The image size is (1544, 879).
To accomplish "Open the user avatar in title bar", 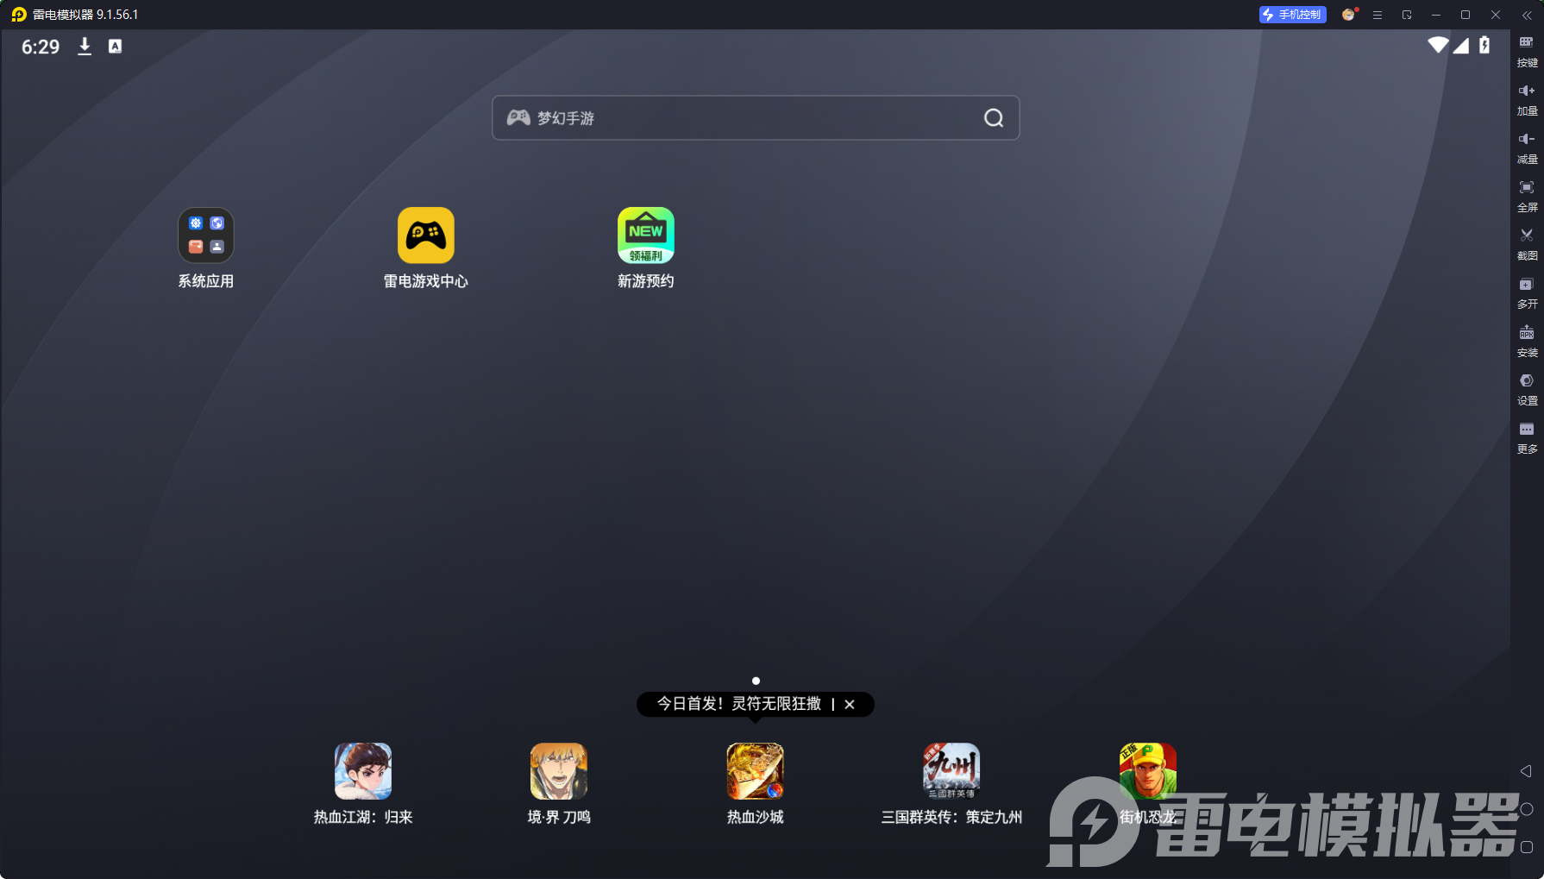I will [1349, 15].
